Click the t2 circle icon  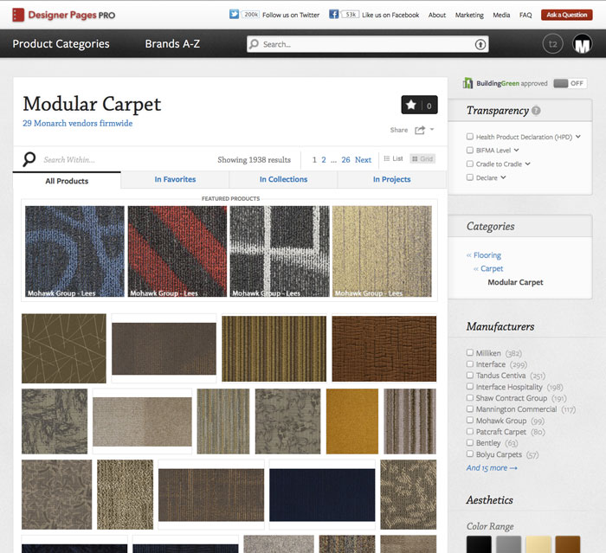pos(552,44)
